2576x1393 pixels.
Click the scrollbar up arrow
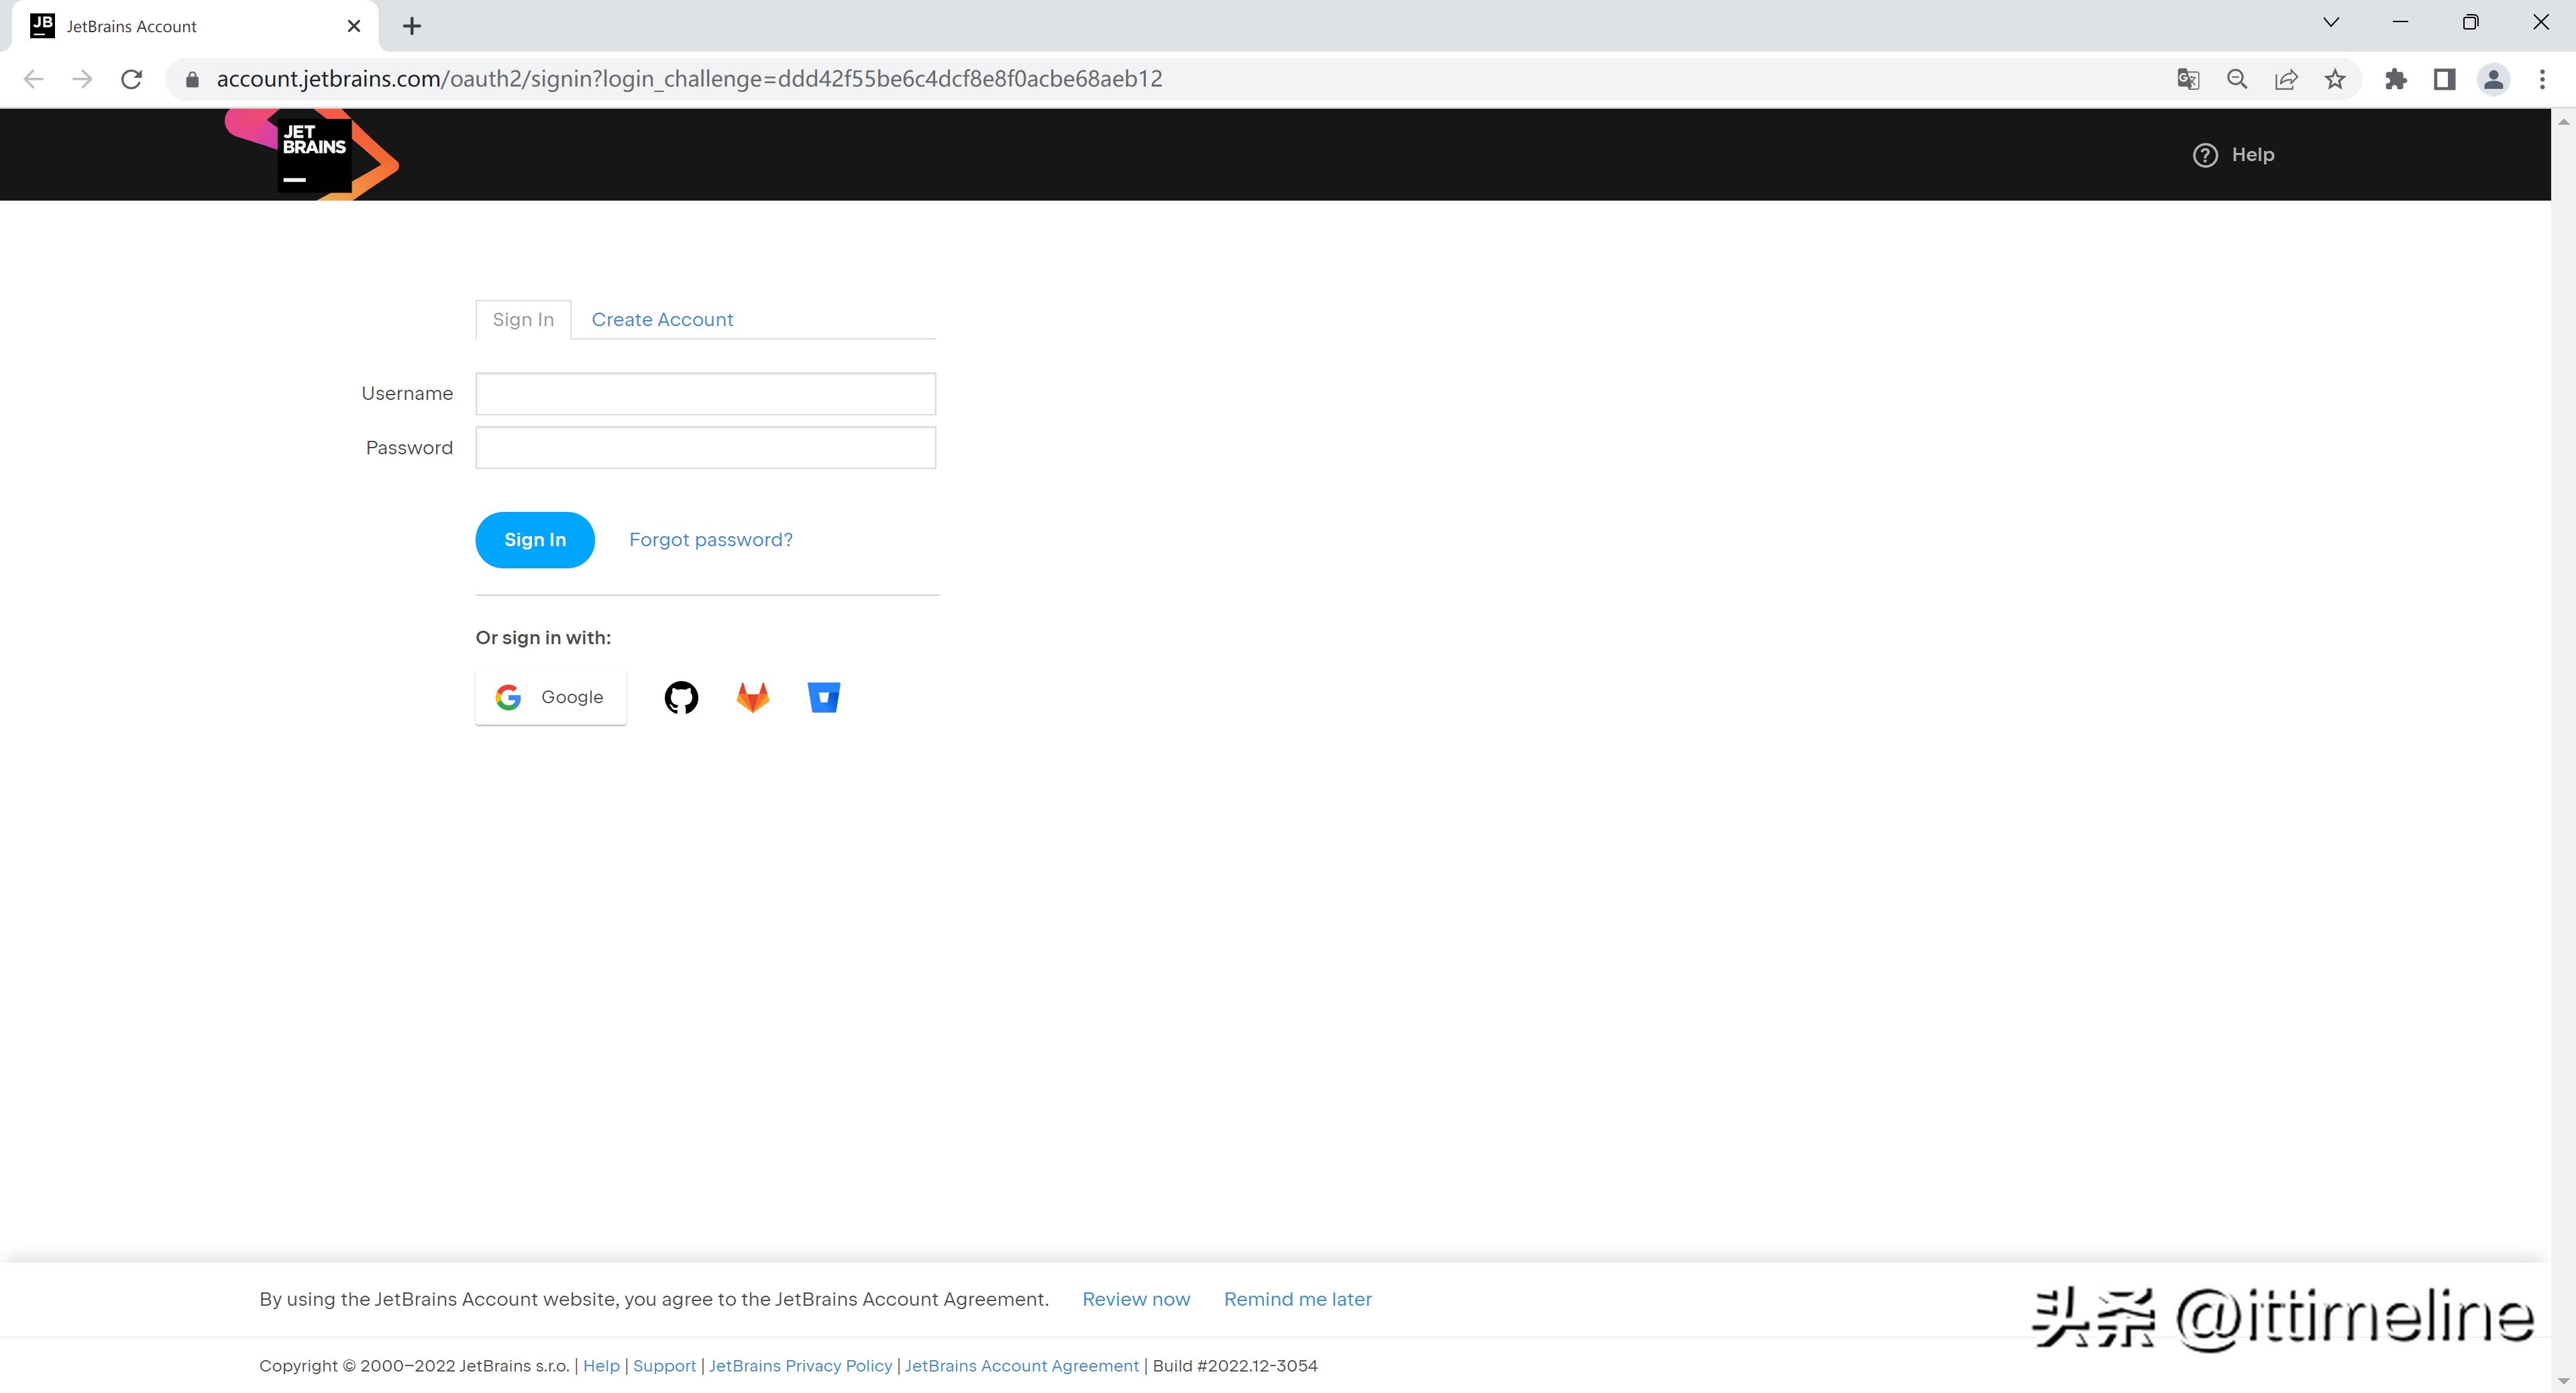(x=2563, y=122)
